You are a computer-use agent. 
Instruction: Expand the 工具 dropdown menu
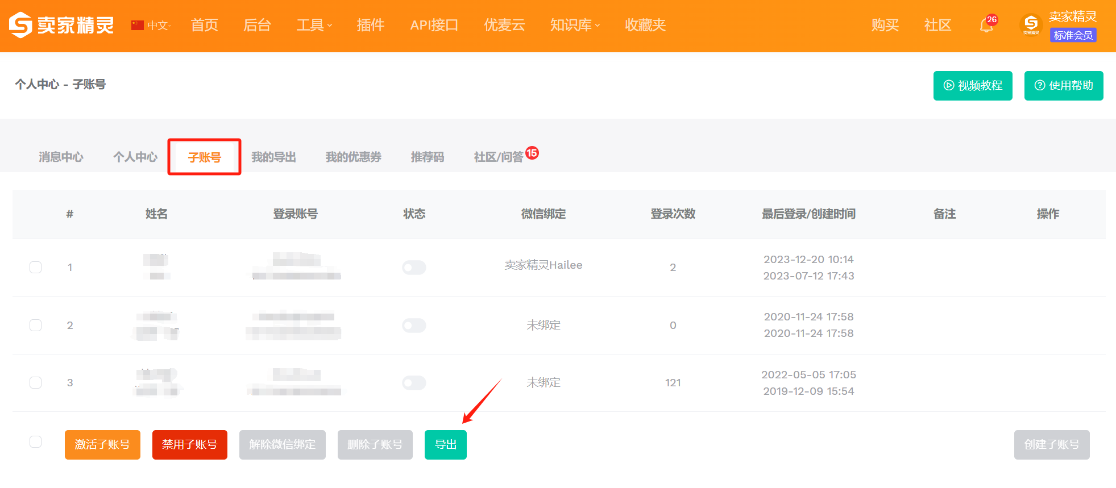(314, 25)
